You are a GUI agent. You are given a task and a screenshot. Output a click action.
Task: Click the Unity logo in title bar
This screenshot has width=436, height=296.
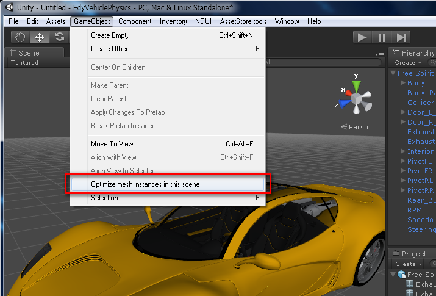coord(9,7)
